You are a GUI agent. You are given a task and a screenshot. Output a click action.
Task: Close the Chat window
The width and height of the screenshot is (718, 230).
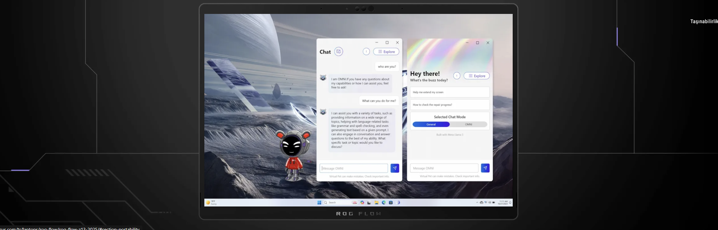[397, 43]
